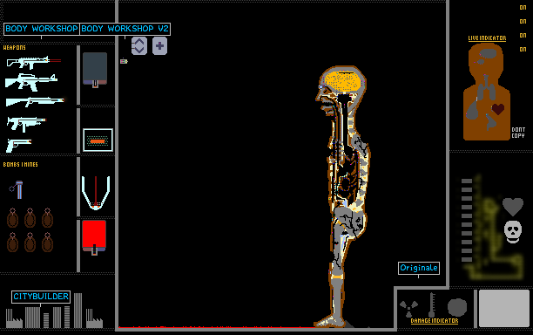Screen dimensions: 533x335
Task: Click the CITYBUILDER label button
Action: [x=41, y=297]
